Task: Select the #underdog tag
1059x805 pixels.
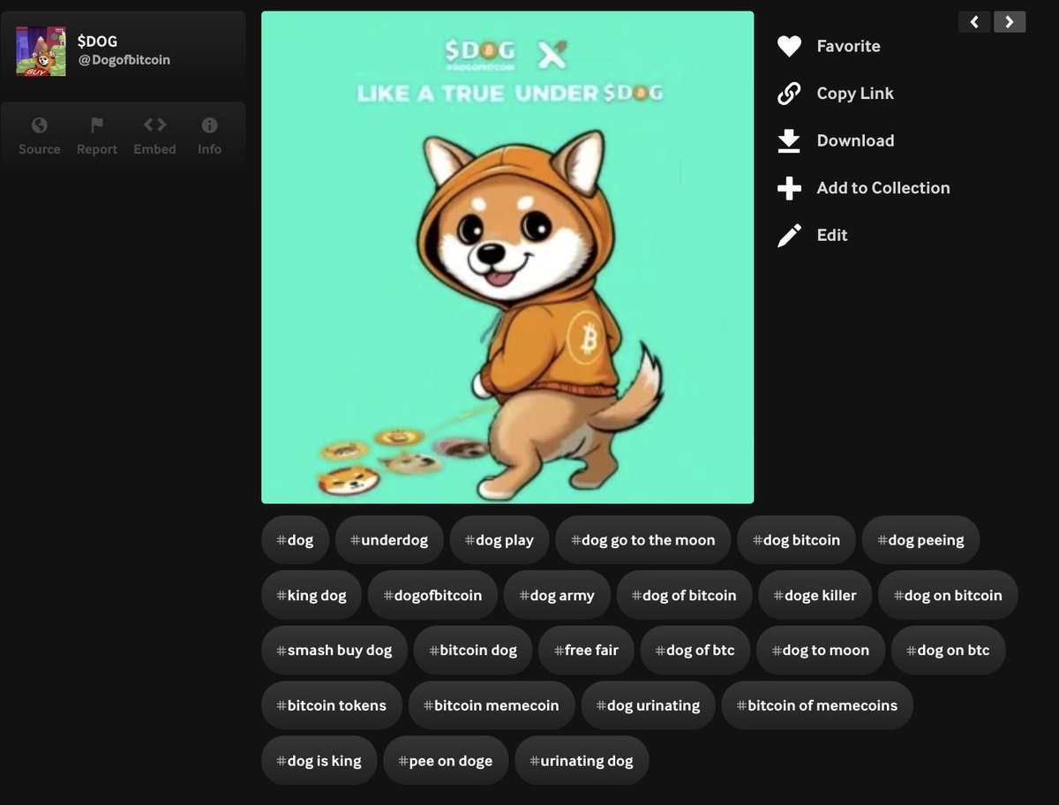Action: (x=389, y=540)
